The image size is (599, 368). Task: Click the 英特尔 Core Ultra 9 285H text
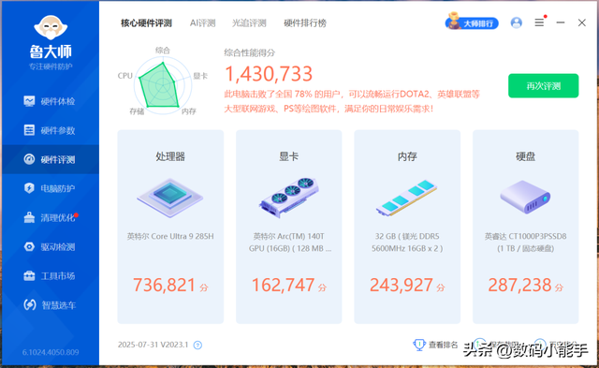tap(170, 237)
